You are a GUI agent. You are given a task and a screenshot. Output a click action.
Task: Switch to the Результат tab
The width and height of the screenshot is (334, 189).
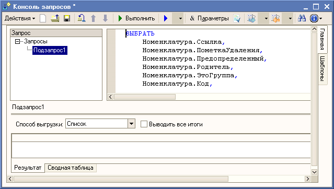pyautogui.click(x=28, y=168)
